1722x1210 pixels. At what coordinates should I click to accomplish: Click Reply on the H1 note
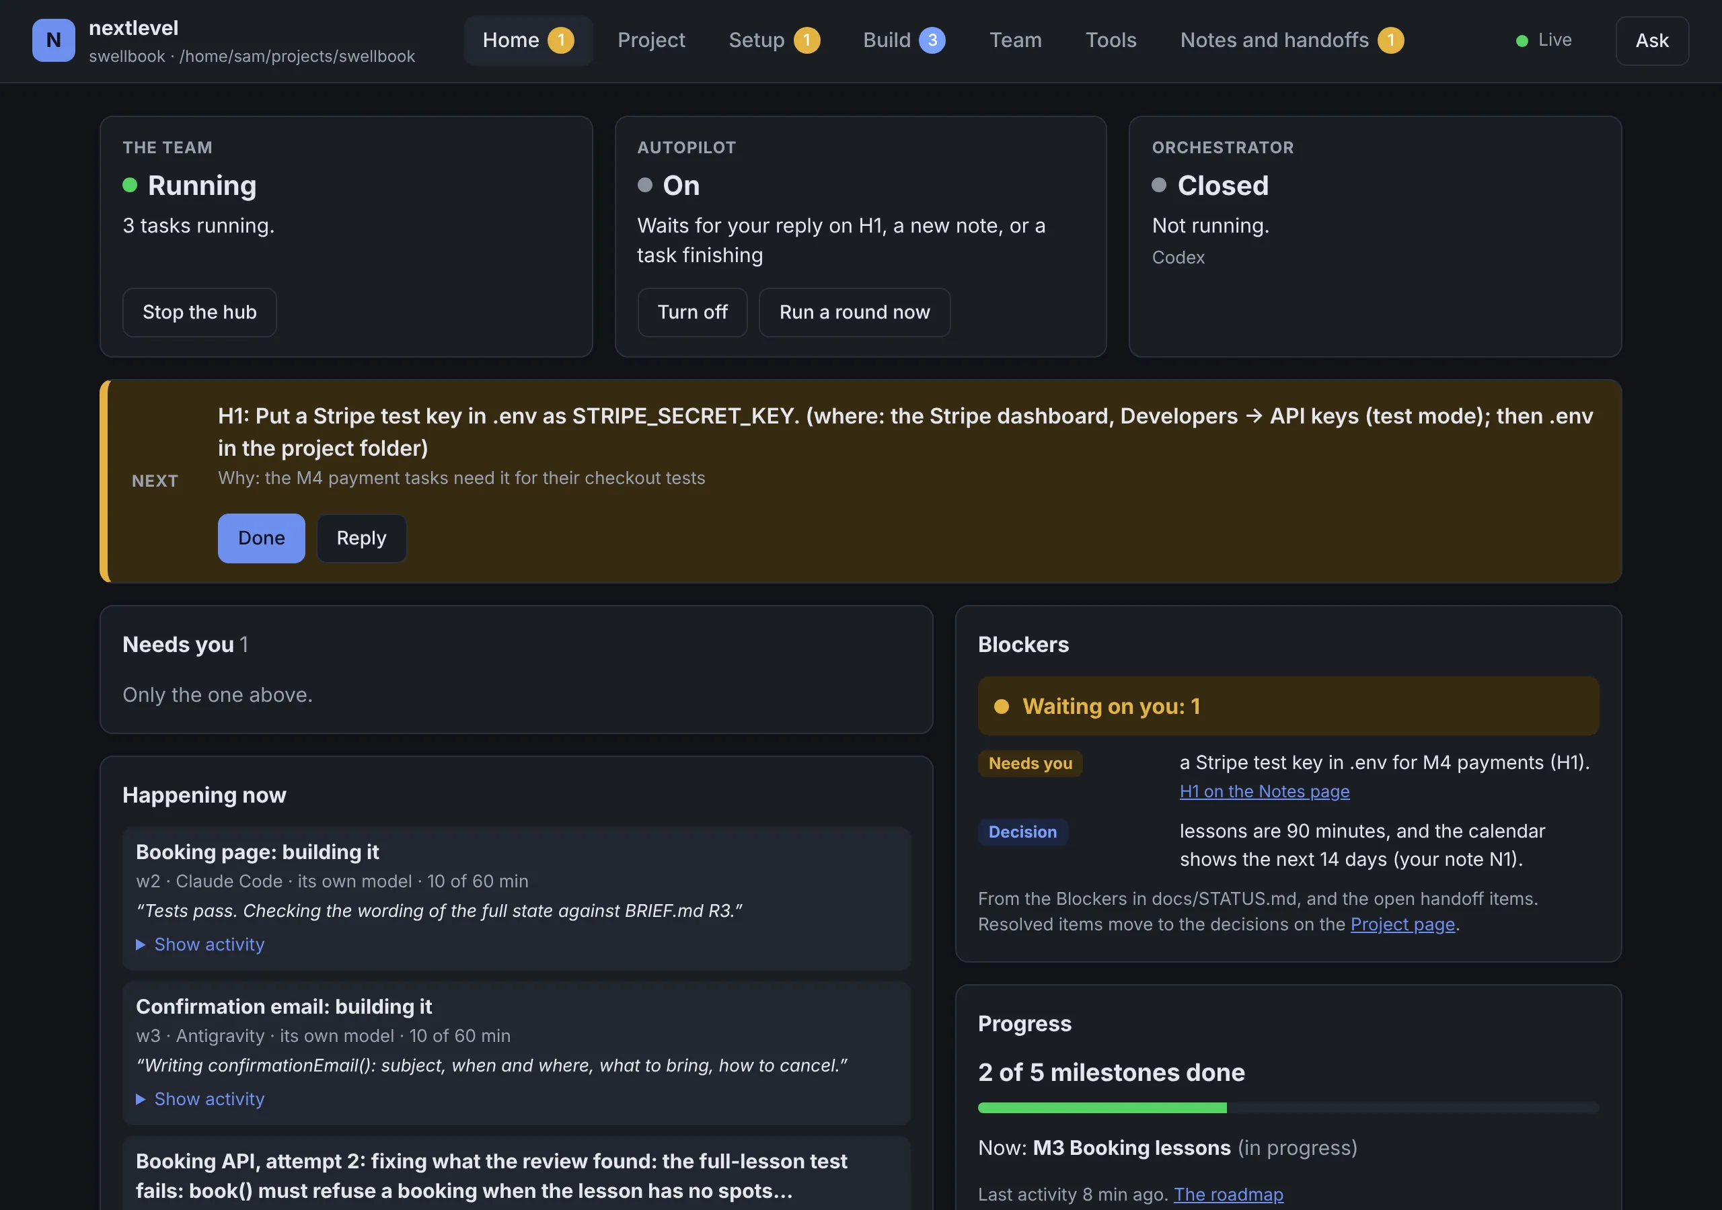(361, 538)
